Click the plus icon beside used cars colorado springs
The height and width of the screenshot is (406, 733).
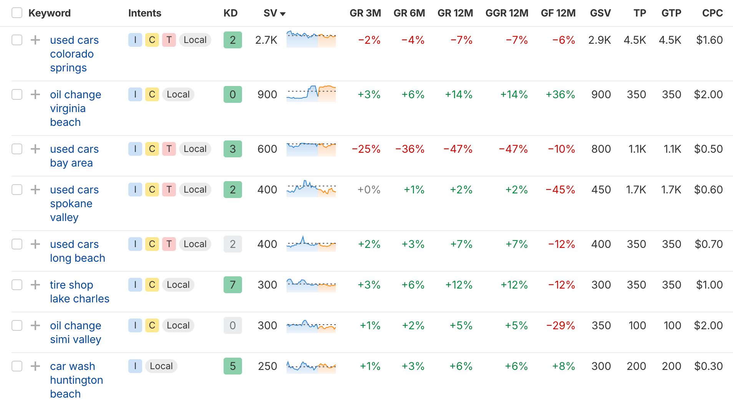pos(35,40)
